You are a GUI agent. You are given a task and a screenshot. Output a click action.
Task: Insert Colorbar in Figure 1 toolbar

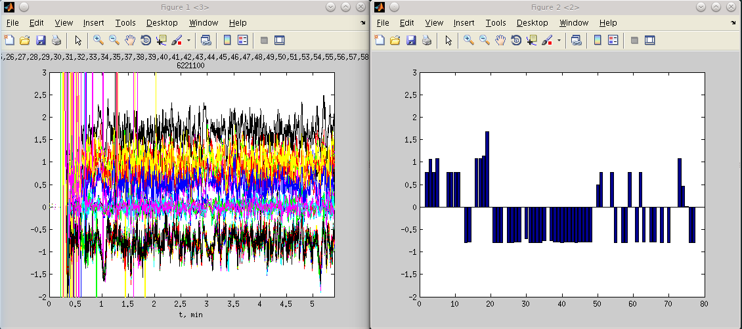point(227,40)
